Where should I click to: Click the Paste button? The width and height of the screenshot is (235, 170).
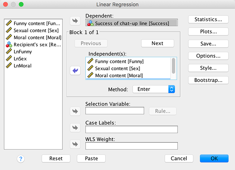tap(91, 159)
